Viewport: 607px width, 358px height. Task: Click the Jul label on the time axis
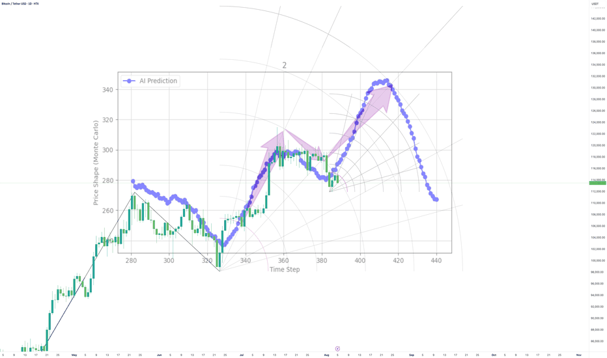coord(242,355)
